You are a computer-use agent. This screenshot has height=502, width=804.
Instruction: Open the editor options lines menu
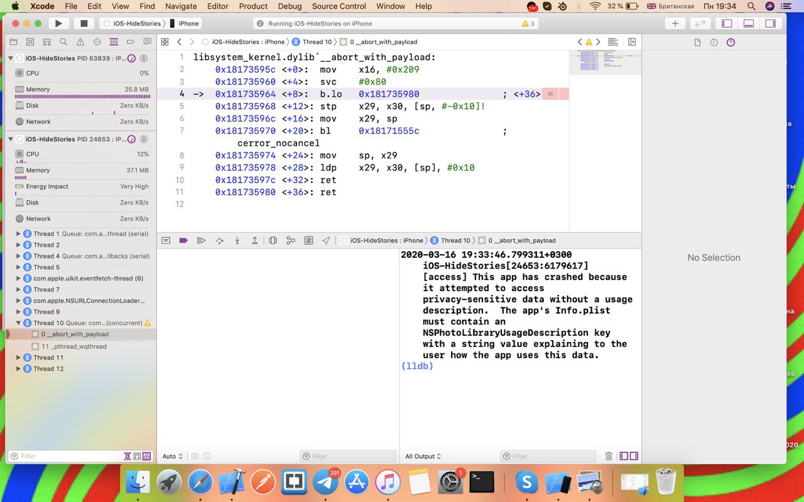[x=613, y=42]
